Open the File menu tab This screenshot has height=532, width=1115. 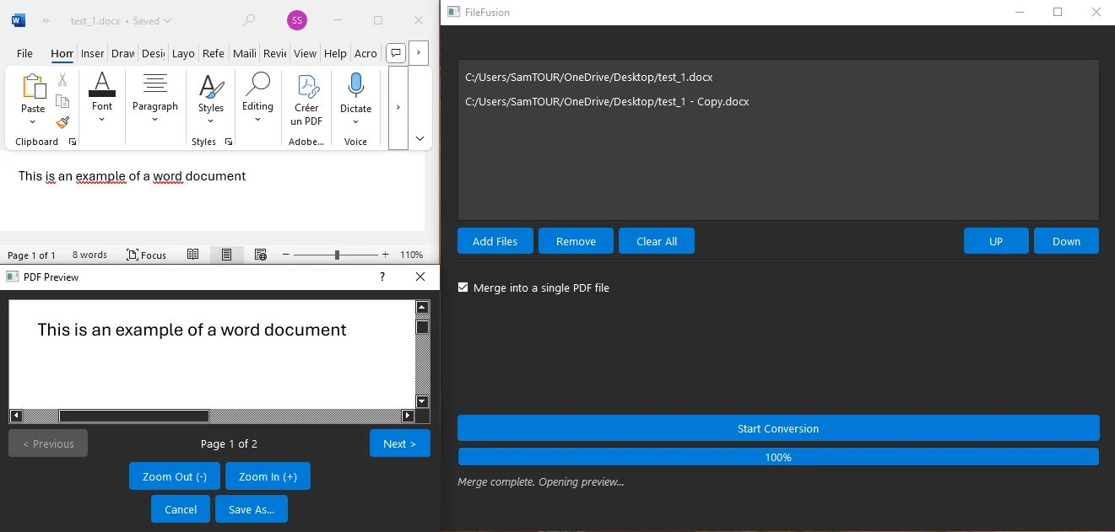point(24,53)
